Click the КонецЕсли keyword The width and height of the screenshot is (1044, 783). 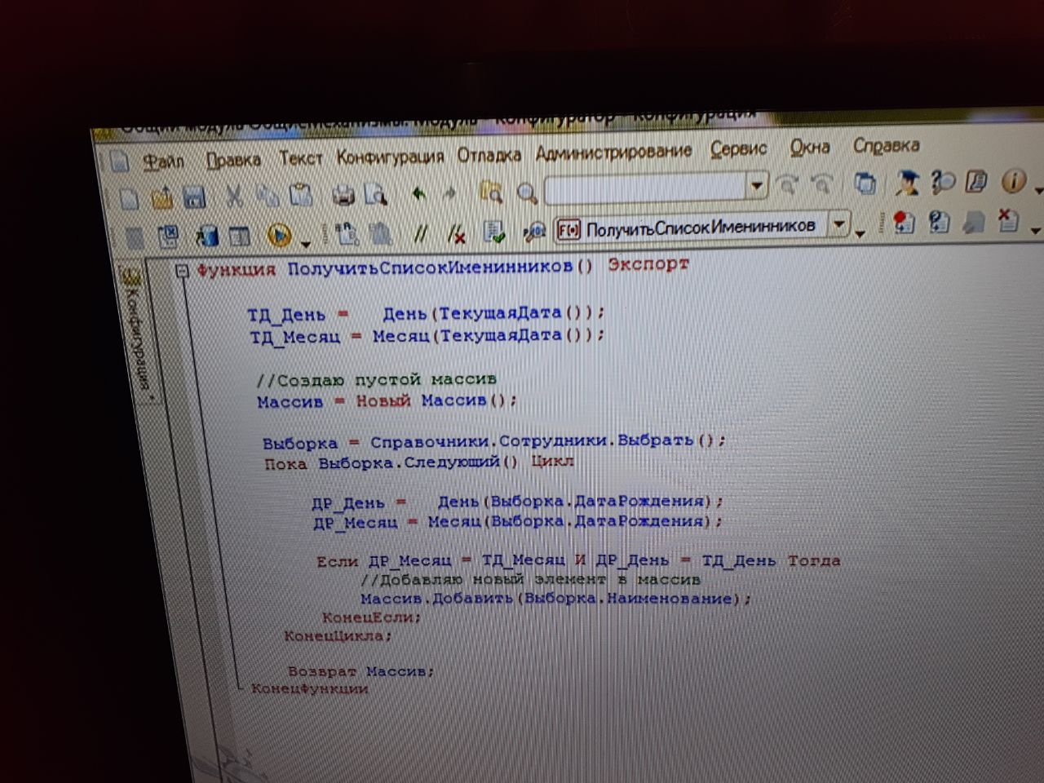[x=371, y=617]
